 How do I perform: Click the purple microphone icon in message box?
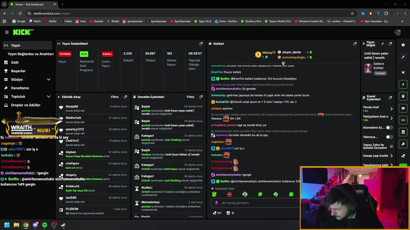pos(217,203)
